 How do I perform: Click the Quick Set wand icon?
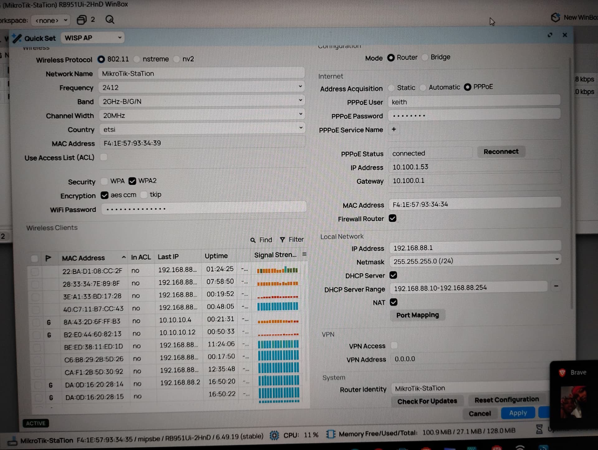pyautogui.click(x=17, y=38)
